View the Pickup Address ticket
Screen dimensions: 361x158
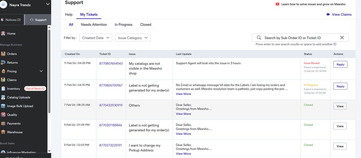(x=340, y=146)
